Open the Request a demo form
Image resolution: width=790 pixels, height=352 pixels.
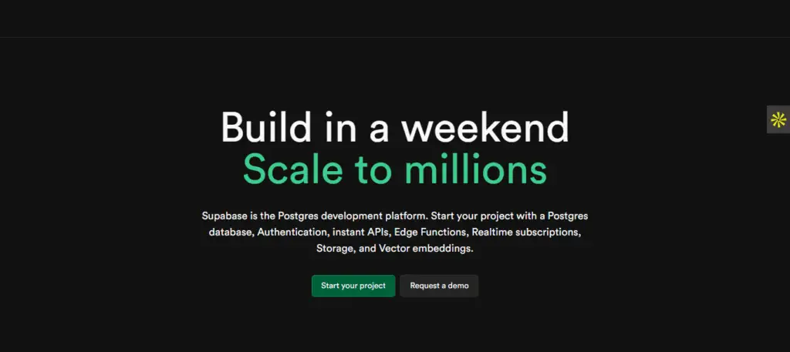pos(439,286)
